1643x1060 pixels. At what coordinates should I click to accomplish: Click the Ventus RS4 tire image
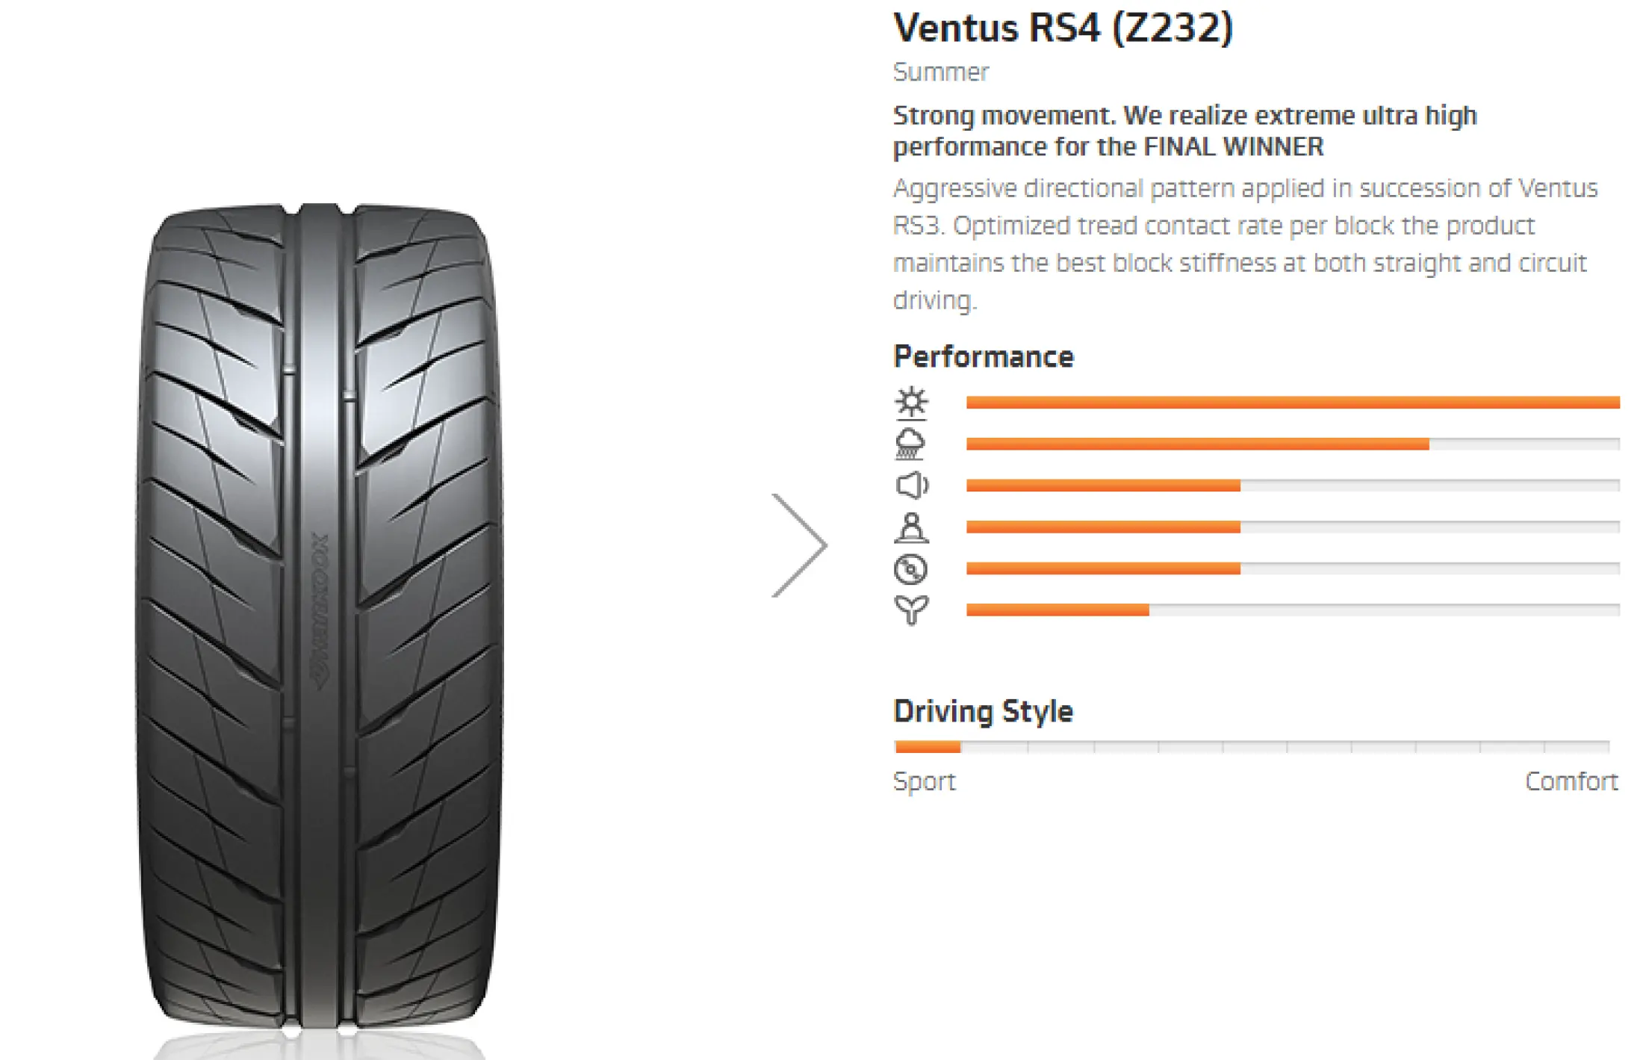click(x=320, y=620)
